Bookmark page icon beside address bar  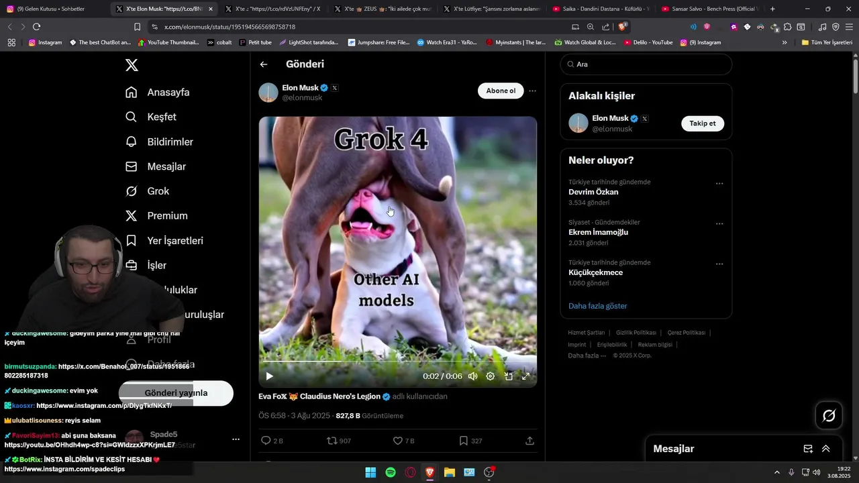pos(137,27)
